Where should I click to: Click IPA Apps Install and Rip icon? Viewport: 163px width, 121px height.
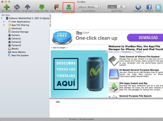pyautogui.click(x=114, y=87)
